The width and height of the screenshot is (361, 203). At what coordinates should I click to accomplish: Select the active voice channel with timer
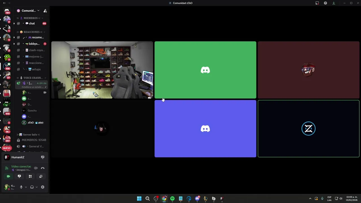point(32,85)
